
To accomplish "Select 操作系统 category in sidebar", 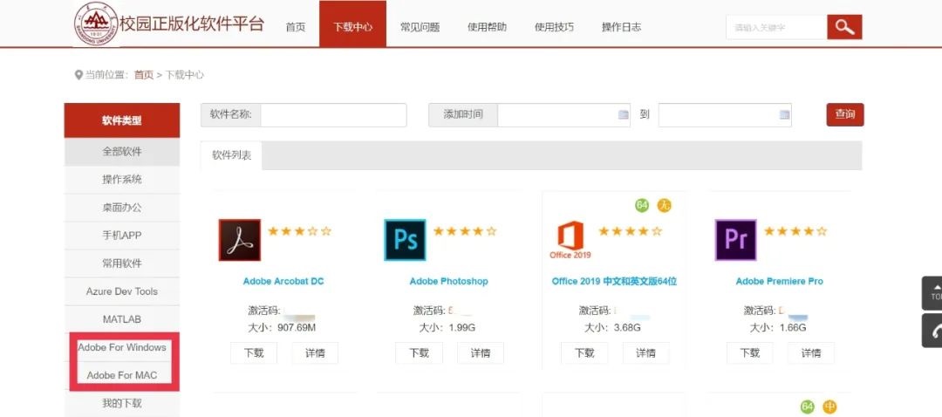I will [x=122, y=180].
